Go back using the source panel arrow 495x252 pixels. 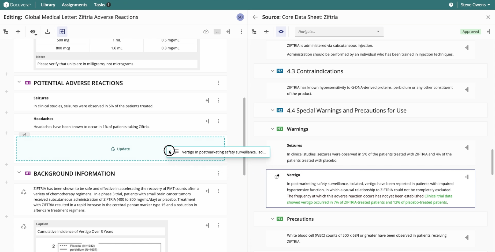tap(255, 17)
